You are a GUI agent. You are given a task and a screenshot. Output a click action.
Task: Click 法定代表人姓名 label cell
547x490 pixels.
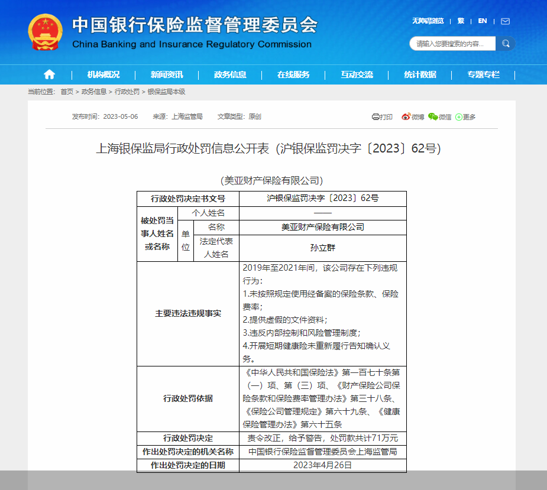[216, 248]
